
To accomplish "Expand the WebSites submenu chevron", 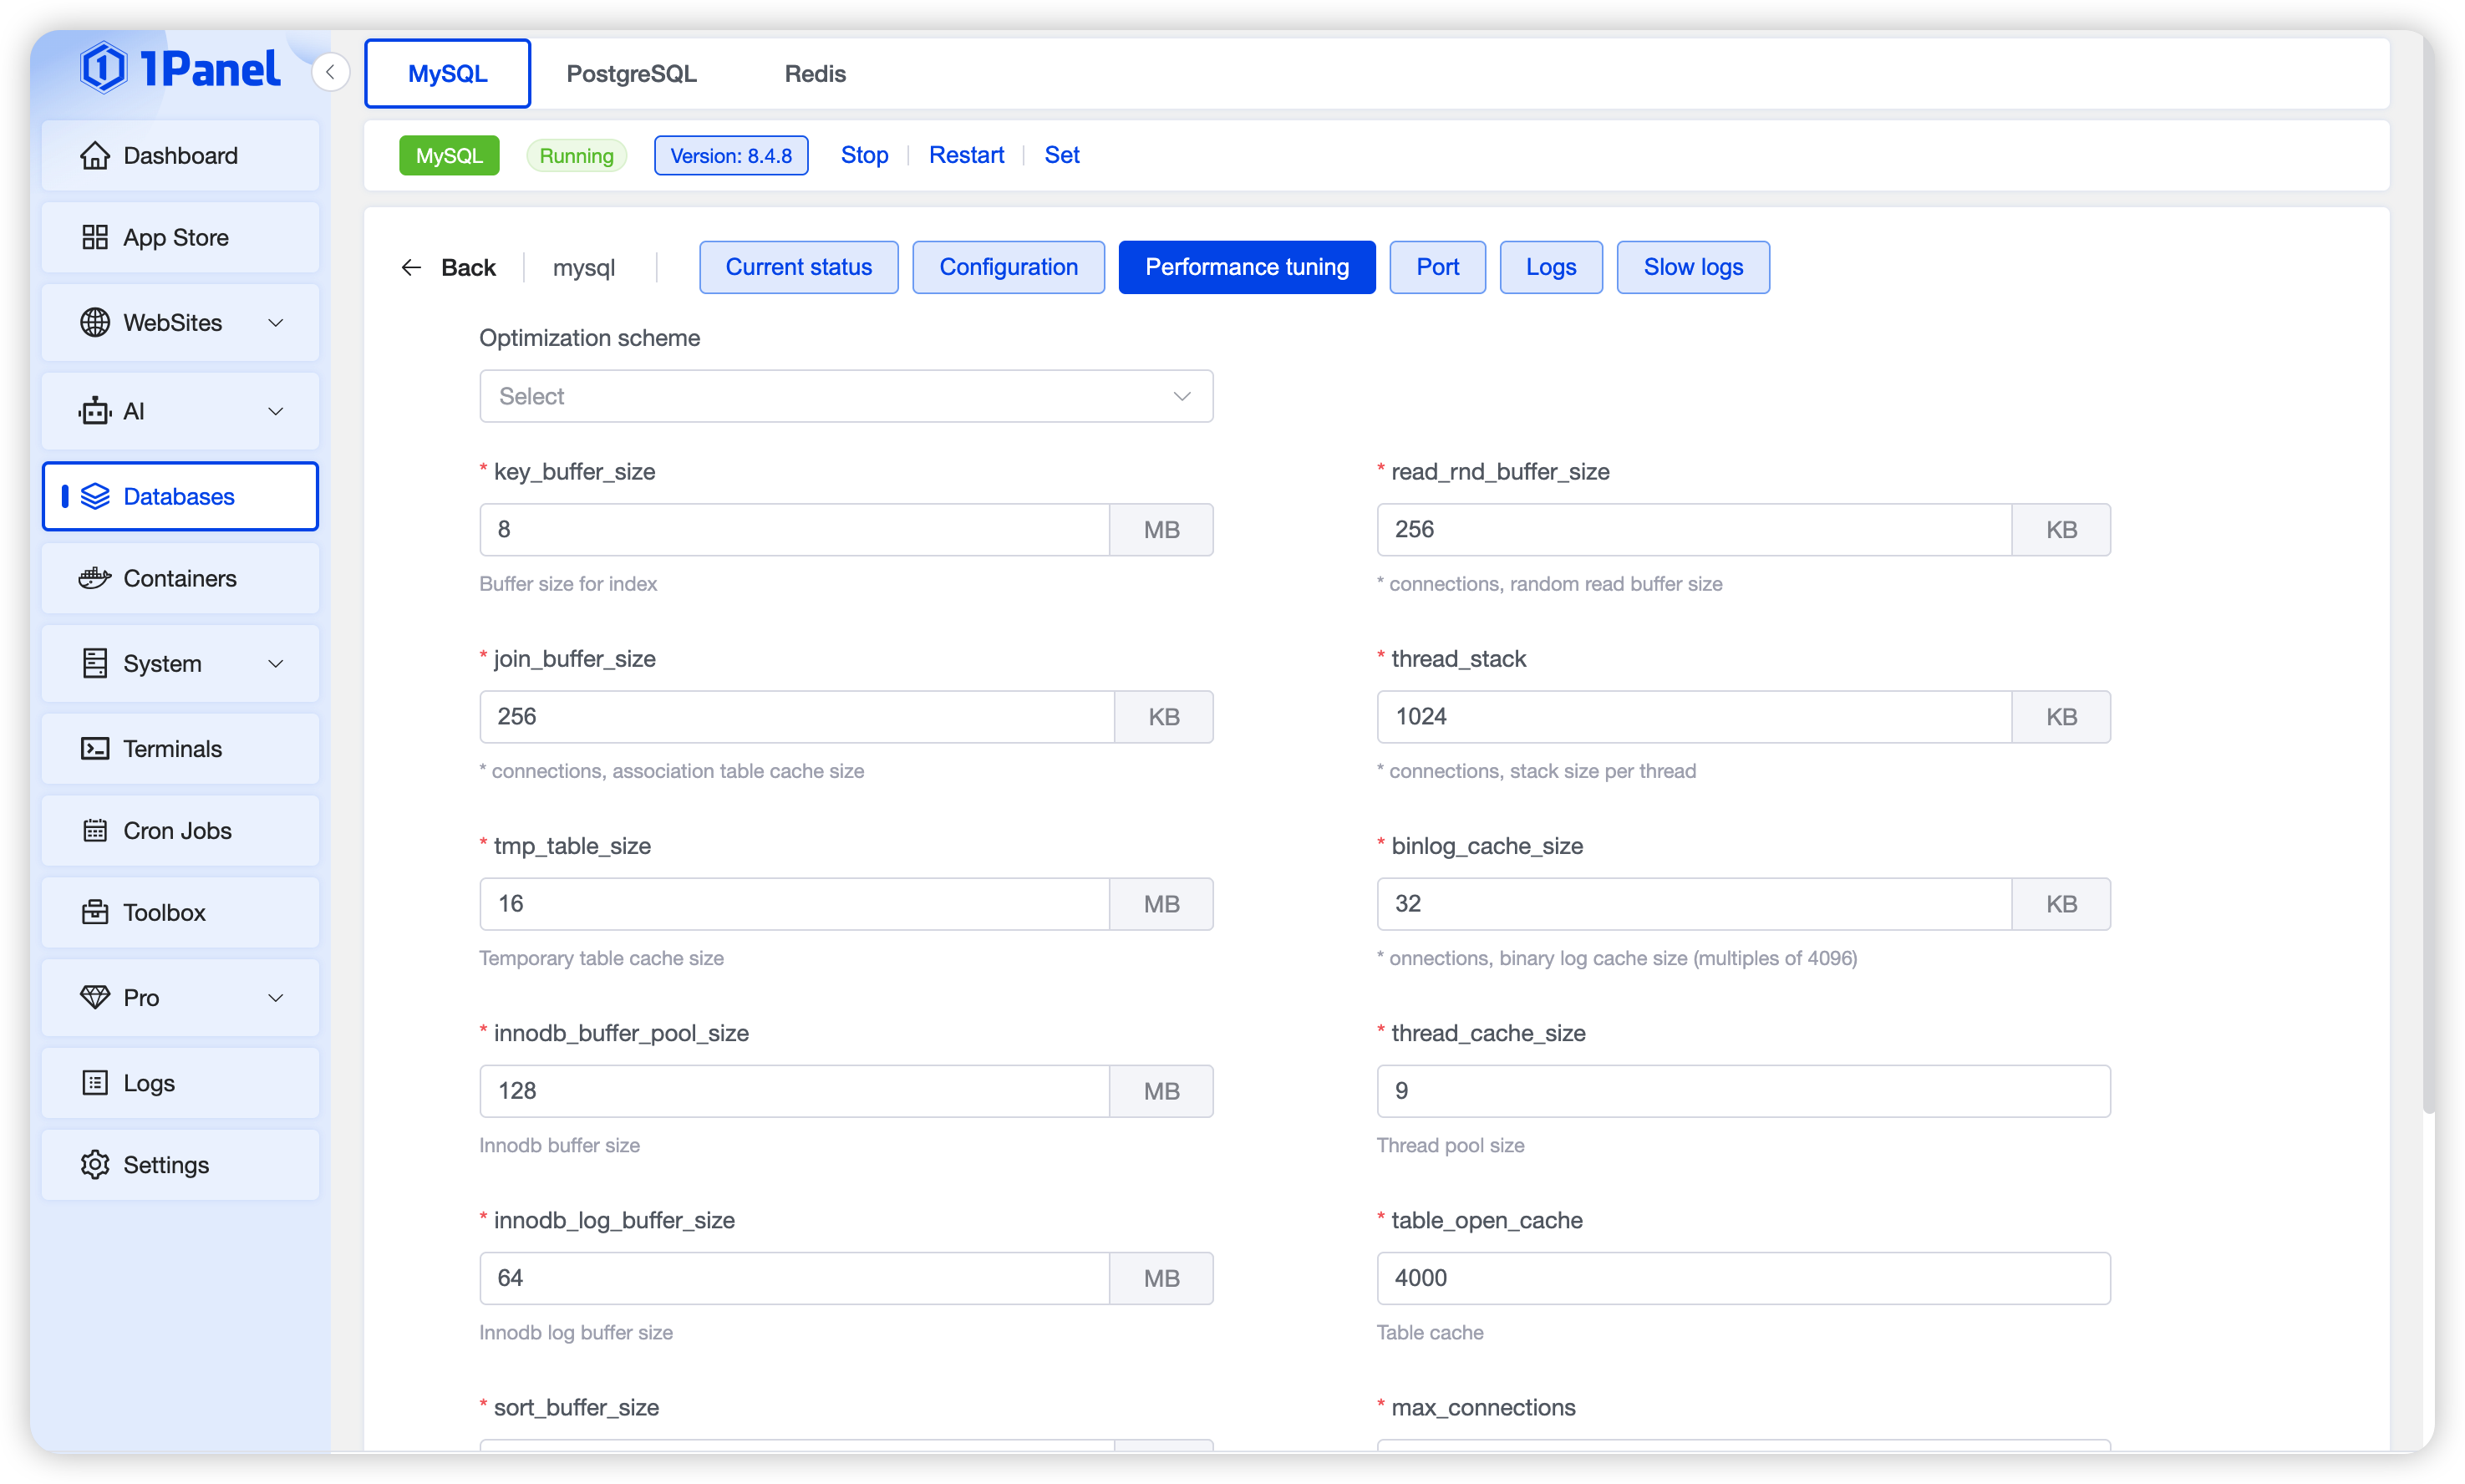I will click(276, 323).
